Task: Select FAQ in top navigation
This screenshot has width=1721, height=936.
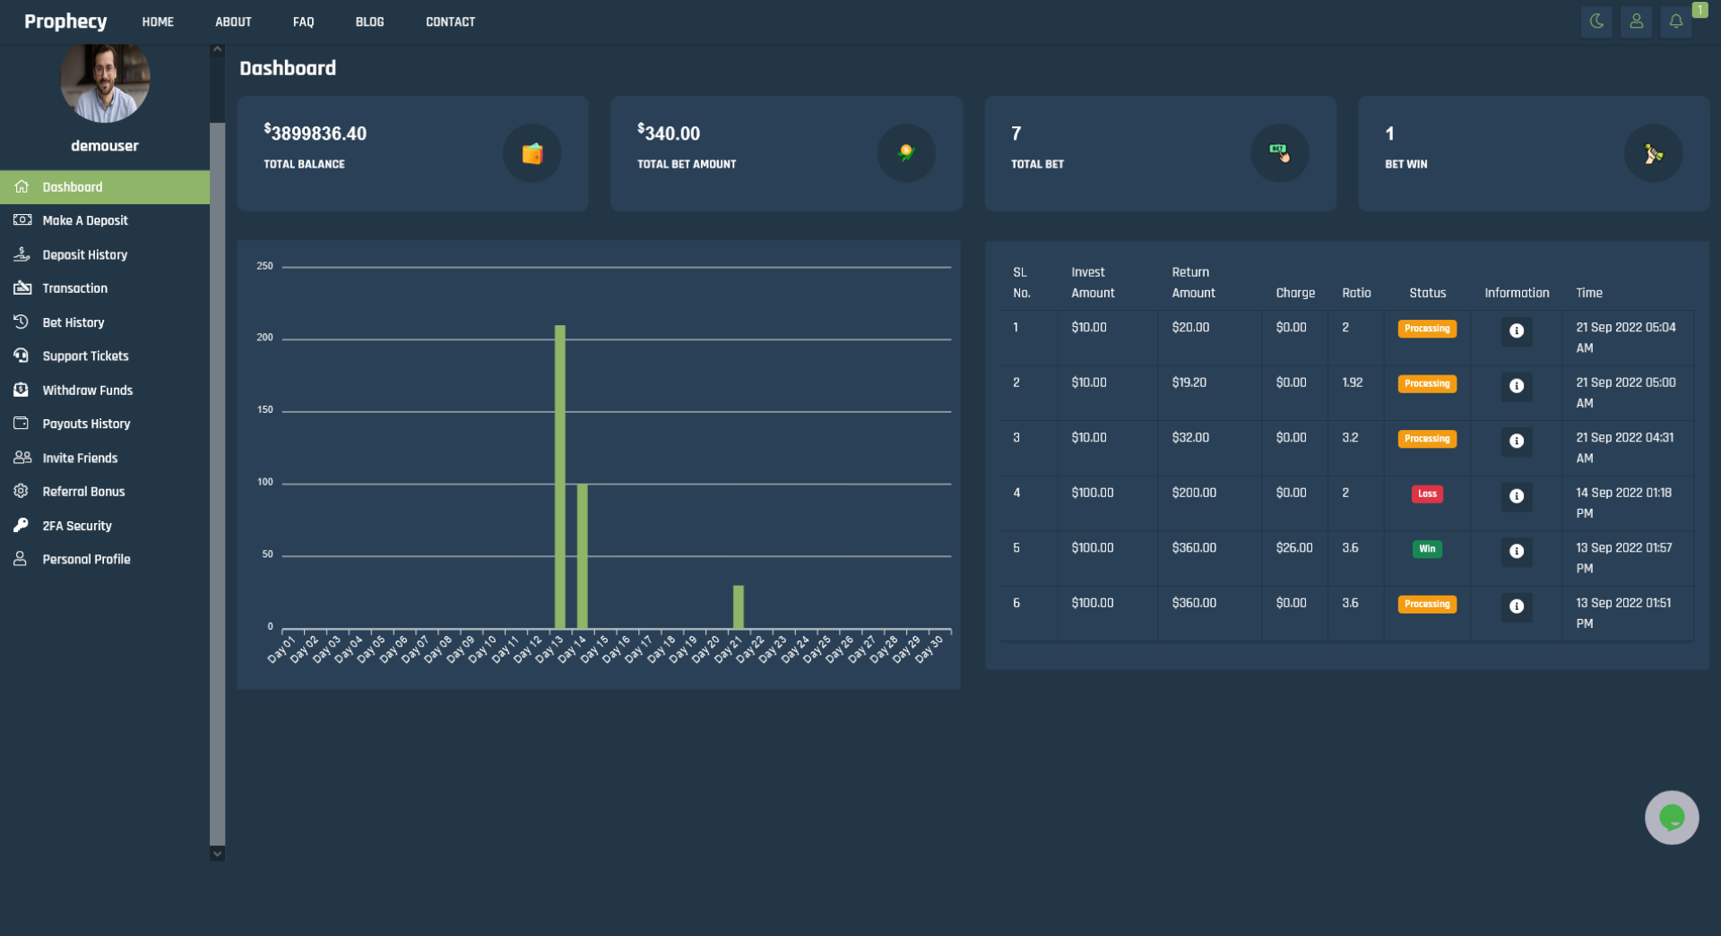Action: (x=303, y=21)
